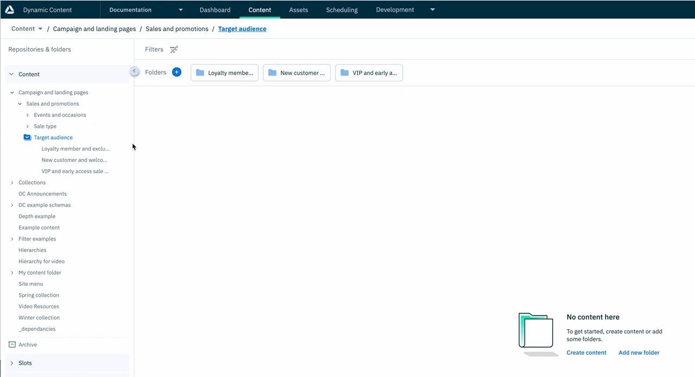Click the Dynamic Content app title
The width and height of the screenshot is (695, 377).
[x=47, y=10]
